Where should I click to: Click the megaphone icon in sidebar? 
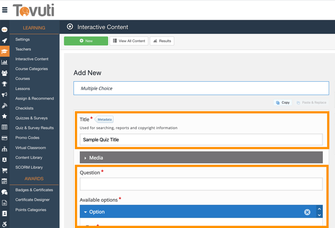(x=4, y=95)
